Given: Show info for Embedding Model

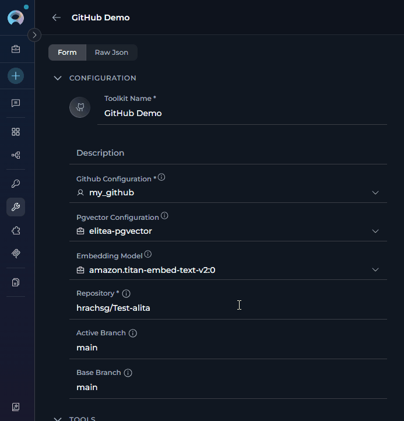Looking at the screenshot, I should pos(148,254).
